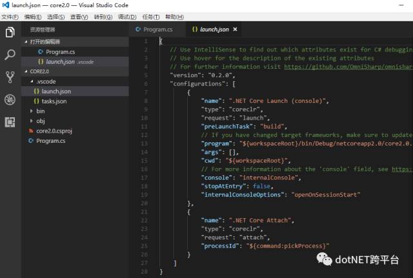The image size is (413, 278).
Task: Click the 资源管理器 panel title
Action: coord(43,30)
